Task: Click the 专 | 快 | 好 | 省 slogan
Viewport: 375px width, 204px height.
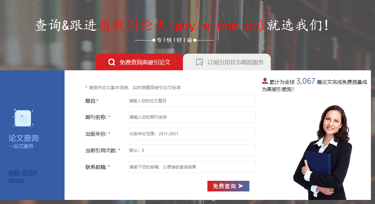Action: tap(174, 40)
